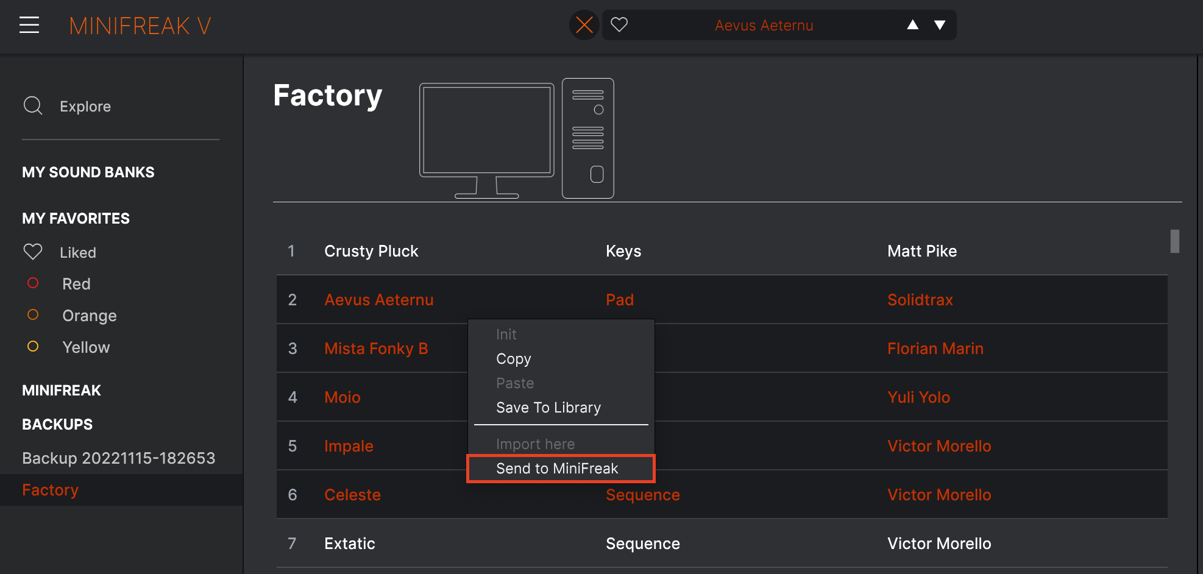Click the up arrow for previous preset
Screen dimensions: 1203x574
click(912, 25)
